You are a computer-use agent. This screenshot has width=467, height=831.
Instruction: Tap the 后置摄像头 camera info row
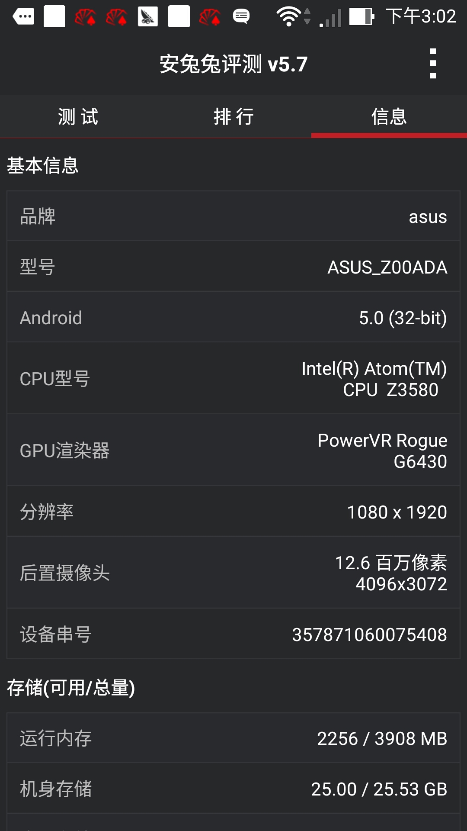click(233, 573)
